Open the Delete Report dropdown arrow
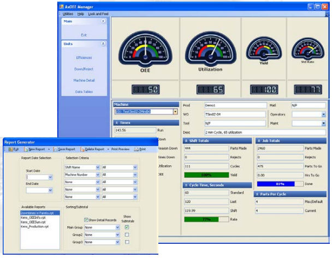The width and height of the screenshot is (332, 258). pos(108,149)
